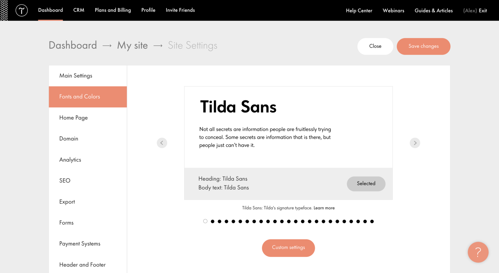Open the SEO settings section
The image size is (499, 273).
65,180
